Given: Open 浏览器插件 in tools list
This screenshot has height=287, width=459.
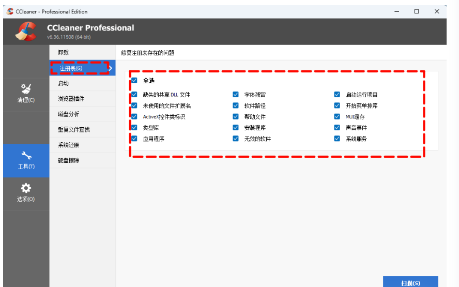Looking at the screenshot, I should [x=83, y=99].
